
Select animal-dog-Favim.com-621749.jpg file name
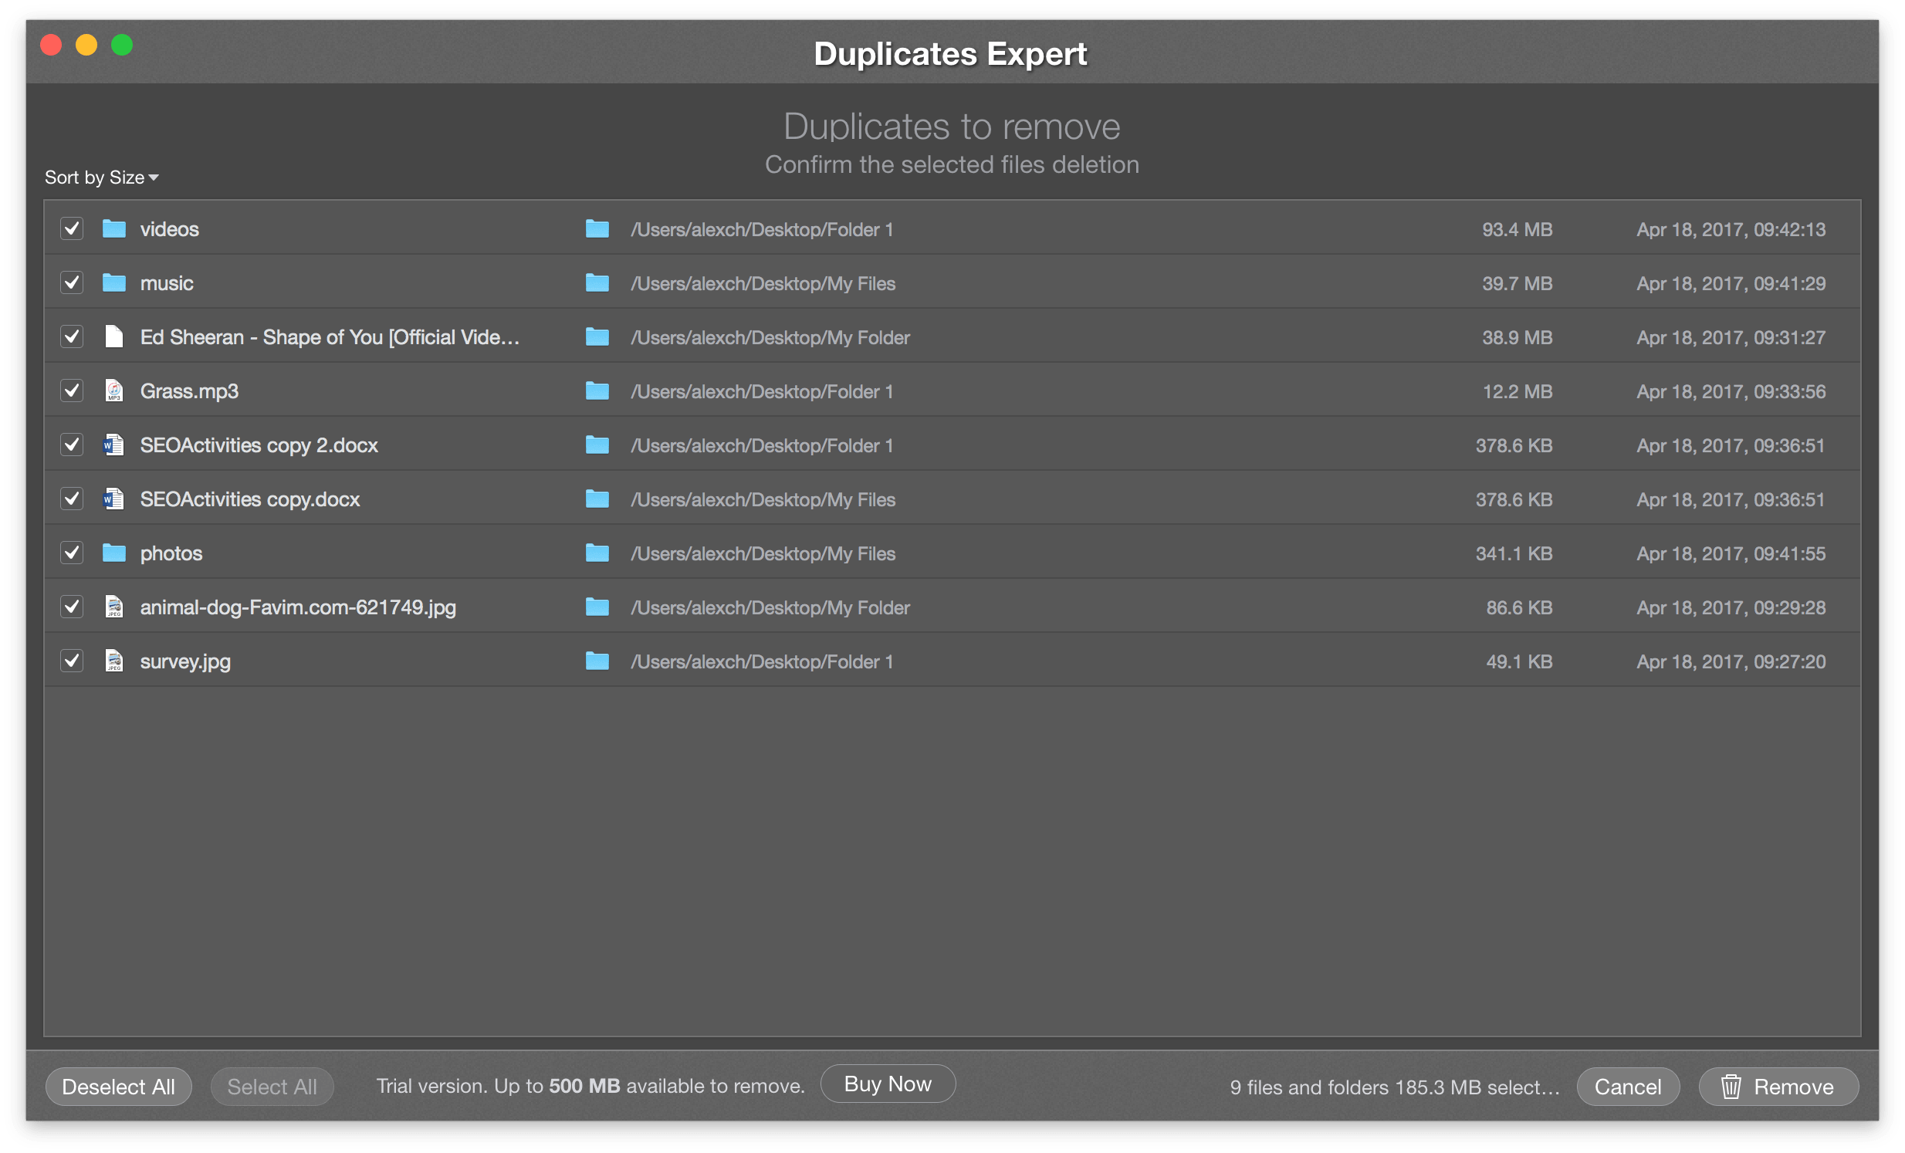point(298,608)
